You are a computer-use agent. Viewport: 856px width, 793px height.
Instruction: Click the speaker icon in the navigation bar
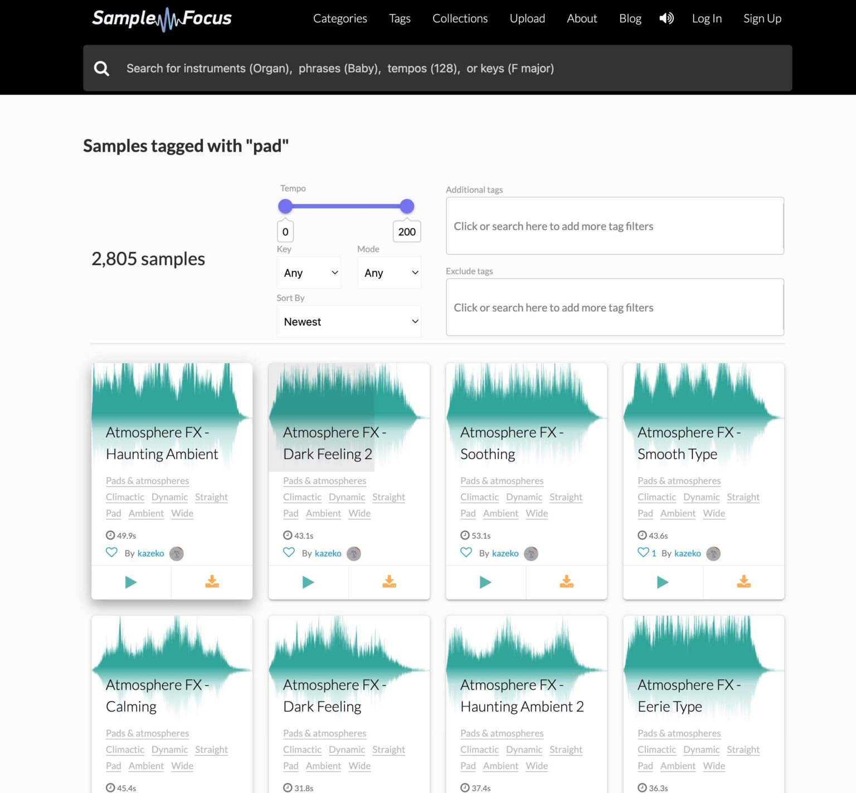666,18
